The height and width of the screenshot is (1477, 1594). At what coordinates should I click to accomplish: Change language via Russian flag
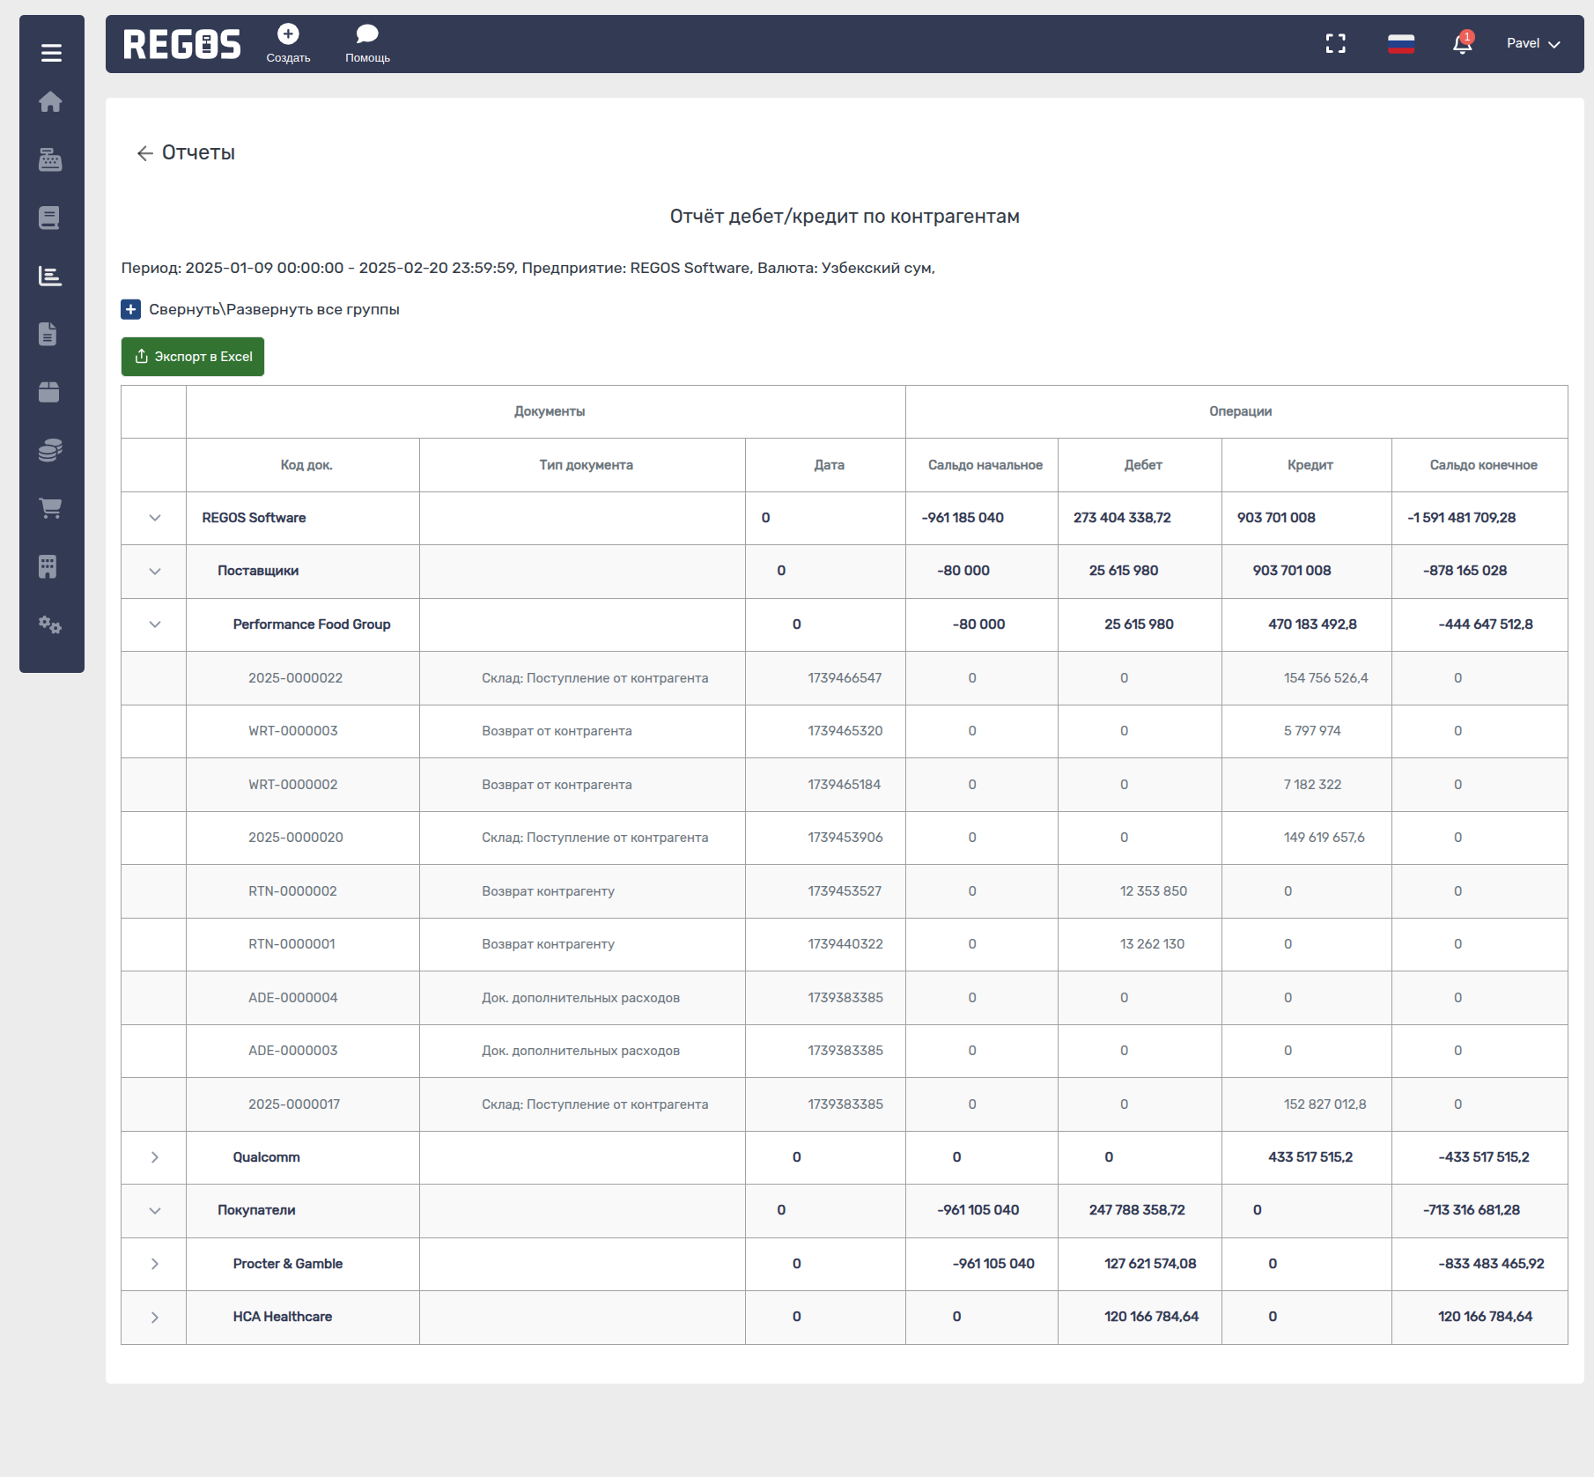coord(1400,44)
